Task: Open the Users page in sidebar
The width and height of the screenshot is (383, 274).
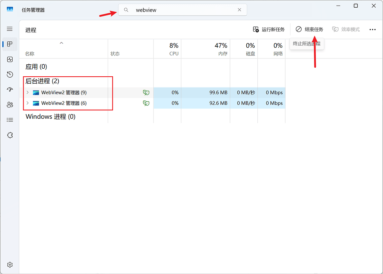Action: coord(10,105)
